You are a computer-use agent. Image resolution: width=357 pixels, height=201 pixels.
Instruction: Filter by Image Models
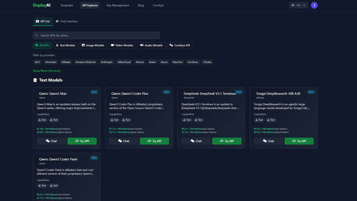click(93, 45)
